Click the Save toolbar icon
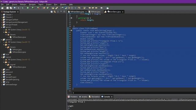This screenshot has height=110, width=196. click(7, 8)
